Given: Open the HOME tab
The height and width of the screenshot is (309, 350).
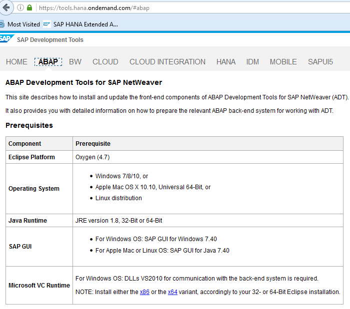Looking at the screenshot, I should click(x=16, y=62).
